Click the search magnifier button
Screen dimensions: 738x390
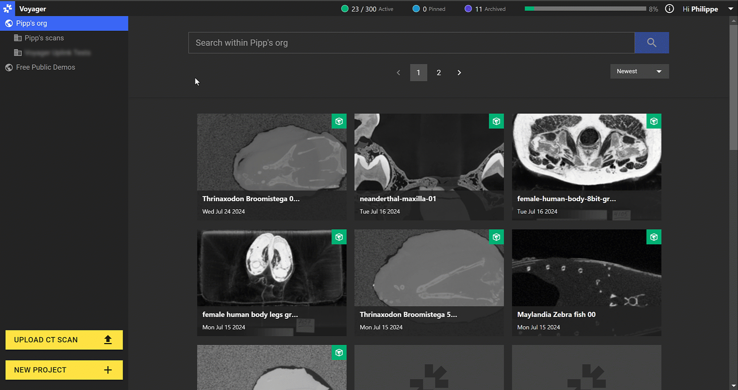coord(652,43)
